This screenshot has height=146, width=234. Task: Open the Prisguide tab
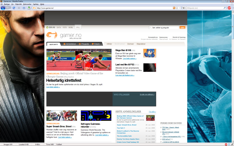click(84, 44)
